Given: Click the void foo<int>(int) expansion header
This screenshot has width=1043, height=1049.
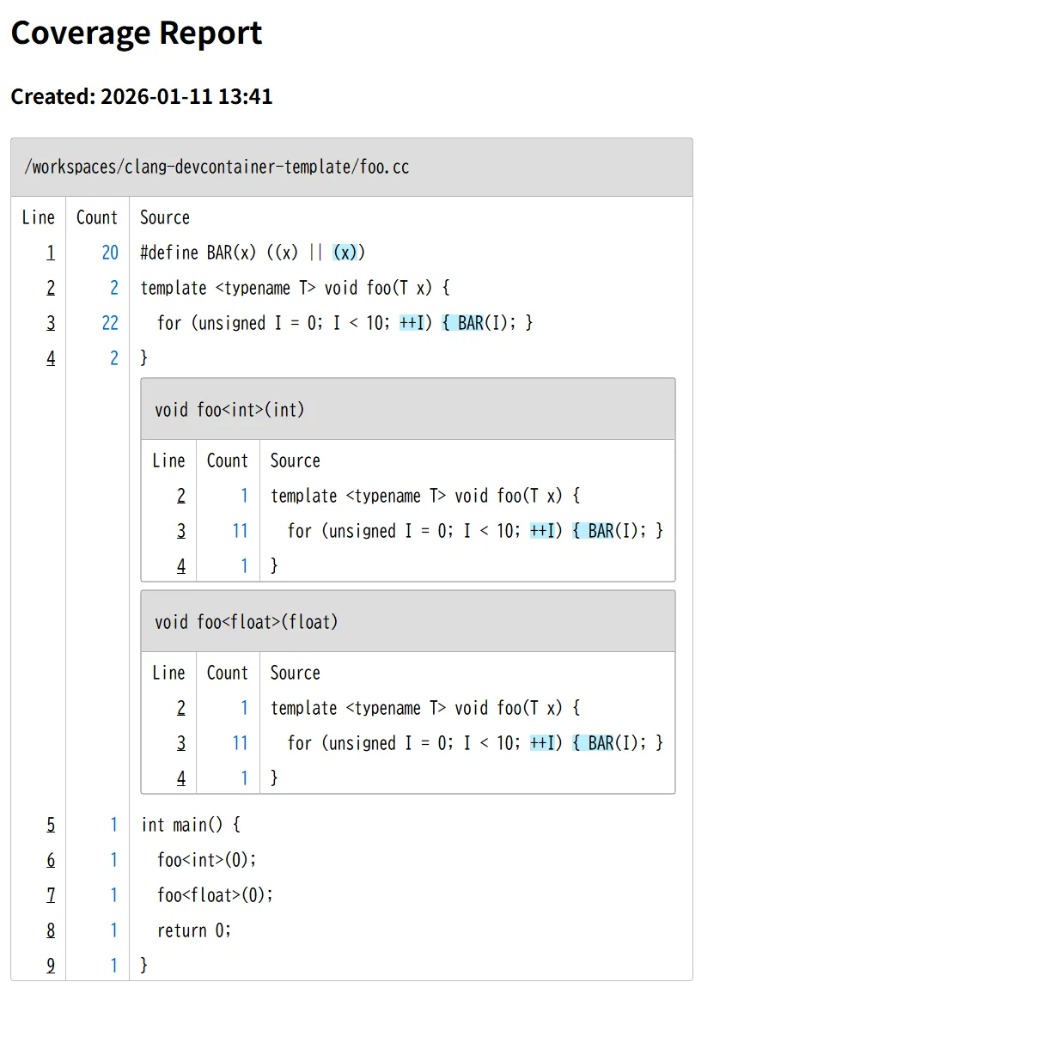Looking at the screenshot, I should click(229, 410).
